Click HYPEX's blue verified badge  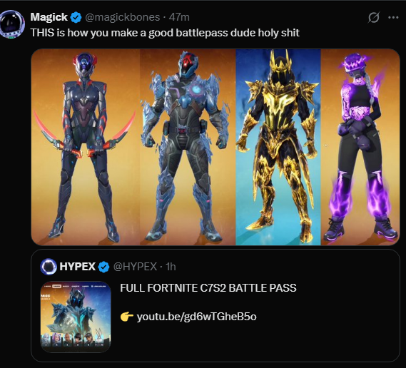click(x=104, y=267)
